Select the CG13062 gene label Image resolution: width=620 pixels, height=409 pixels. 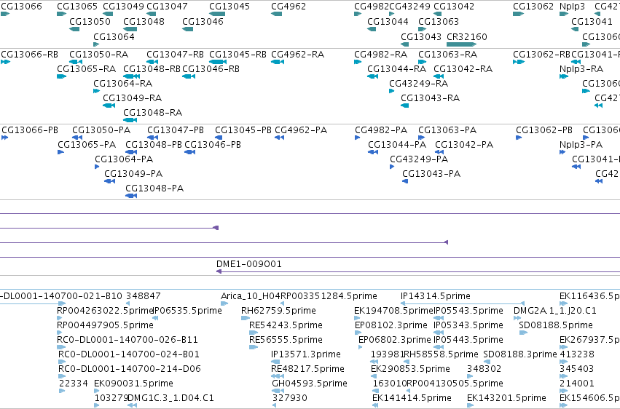coord(533,7)
